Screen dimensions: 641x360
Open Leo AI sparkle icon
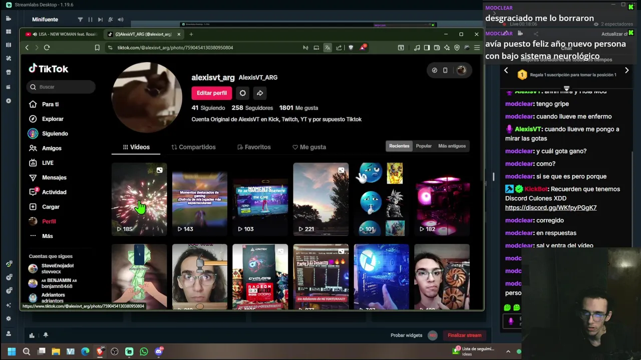[x=447, y=47]
